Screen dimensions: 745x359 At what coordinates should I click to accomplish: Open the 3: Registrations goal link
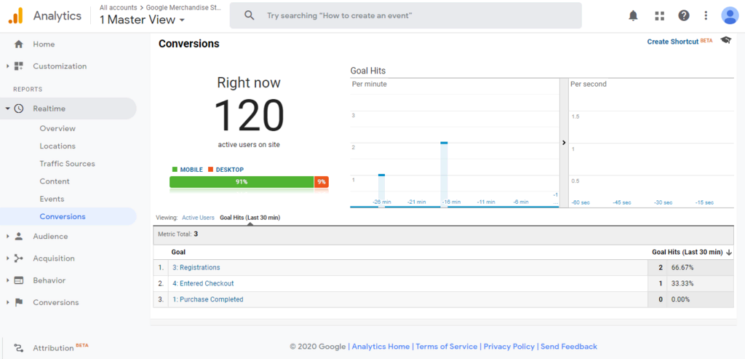point(196,268)
